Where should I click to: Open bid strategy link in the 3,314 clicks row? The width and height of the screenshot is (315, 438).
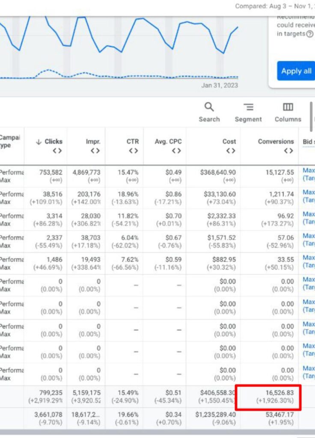[x=309, y=218]
